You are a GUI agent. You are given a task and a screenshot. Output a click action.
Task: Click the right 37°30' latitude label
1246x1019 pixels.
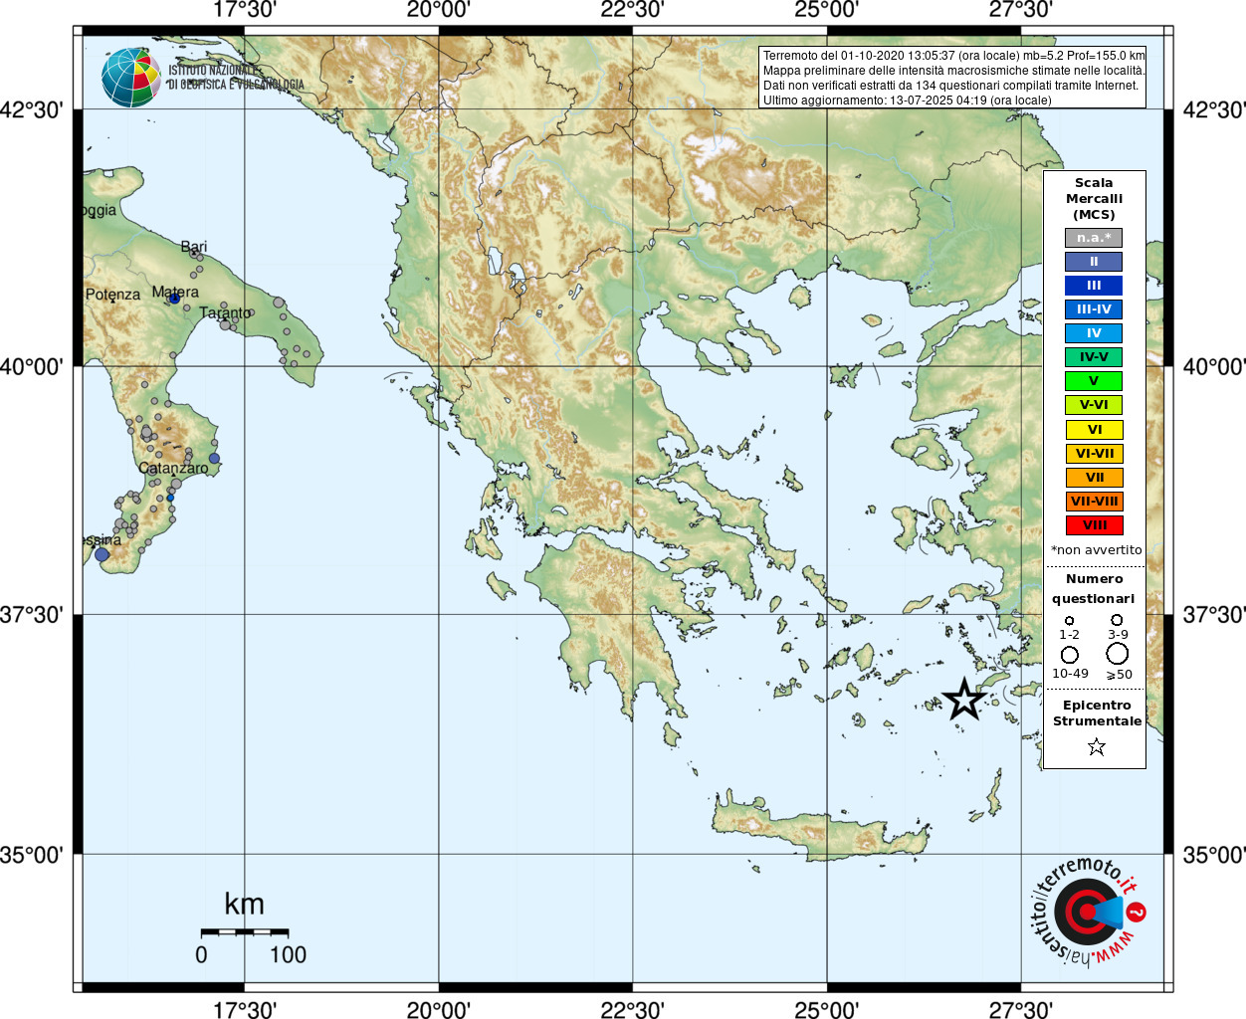1214,615
